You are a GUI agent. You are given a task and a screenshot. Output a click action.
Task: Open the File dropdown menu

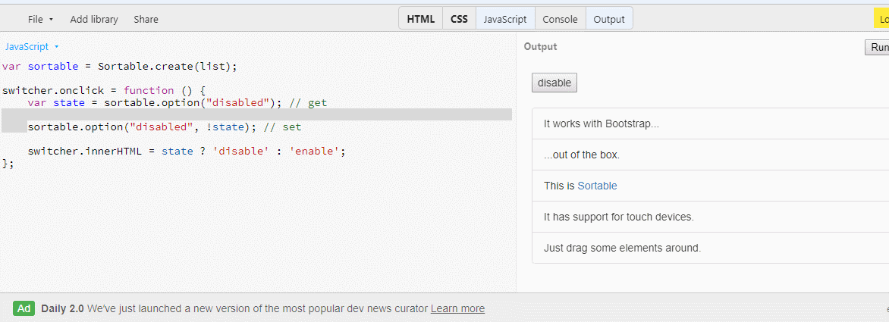pos(40,19)
